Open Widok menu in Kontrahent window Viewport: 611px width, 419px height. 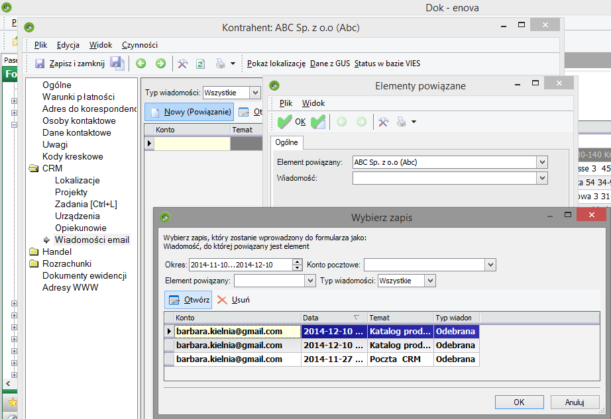[x=101, y=45]
